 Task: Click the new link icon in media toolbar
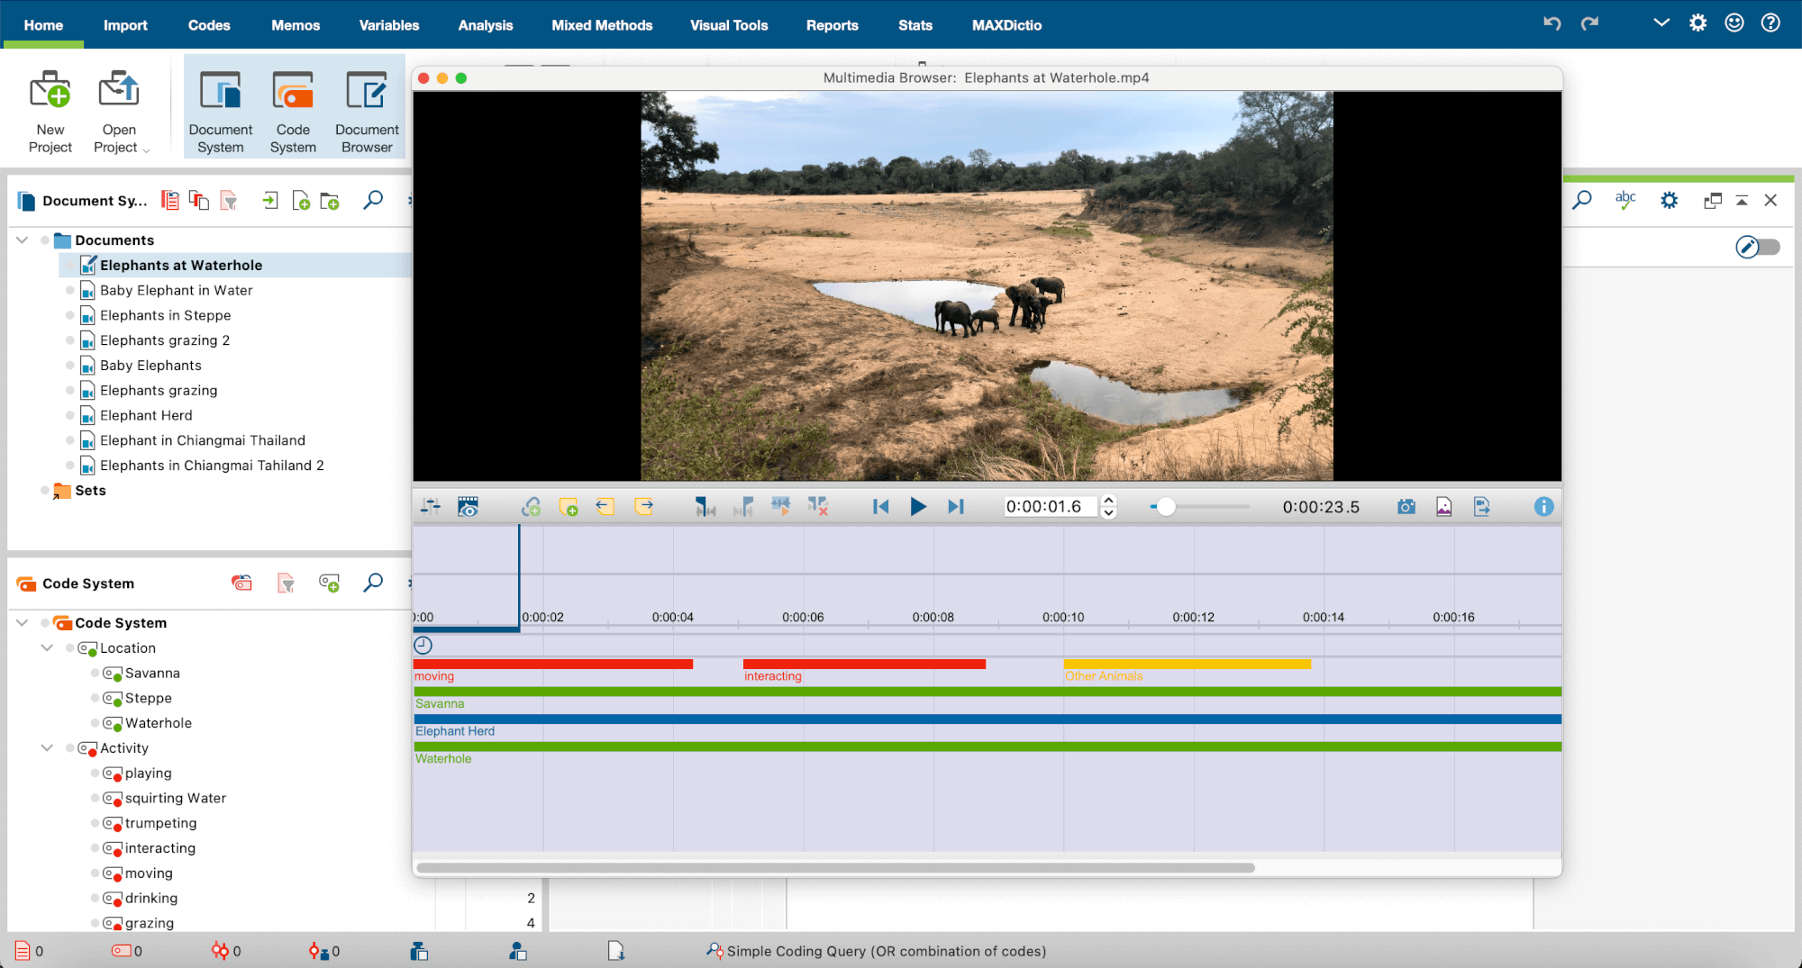[531, 507]
